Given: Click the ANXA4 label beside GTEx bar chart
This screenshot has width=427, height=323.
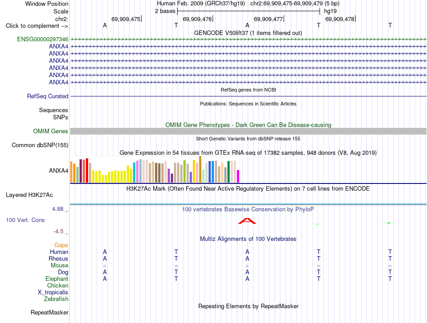Looking at the screenshot, I should pos(58,171).
